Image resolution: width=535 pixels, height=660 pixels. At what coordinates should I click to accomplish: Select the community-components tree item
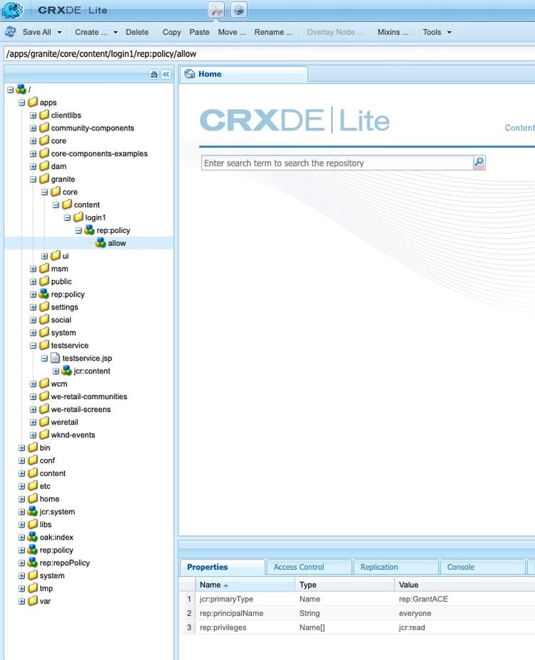coord(92,128)
